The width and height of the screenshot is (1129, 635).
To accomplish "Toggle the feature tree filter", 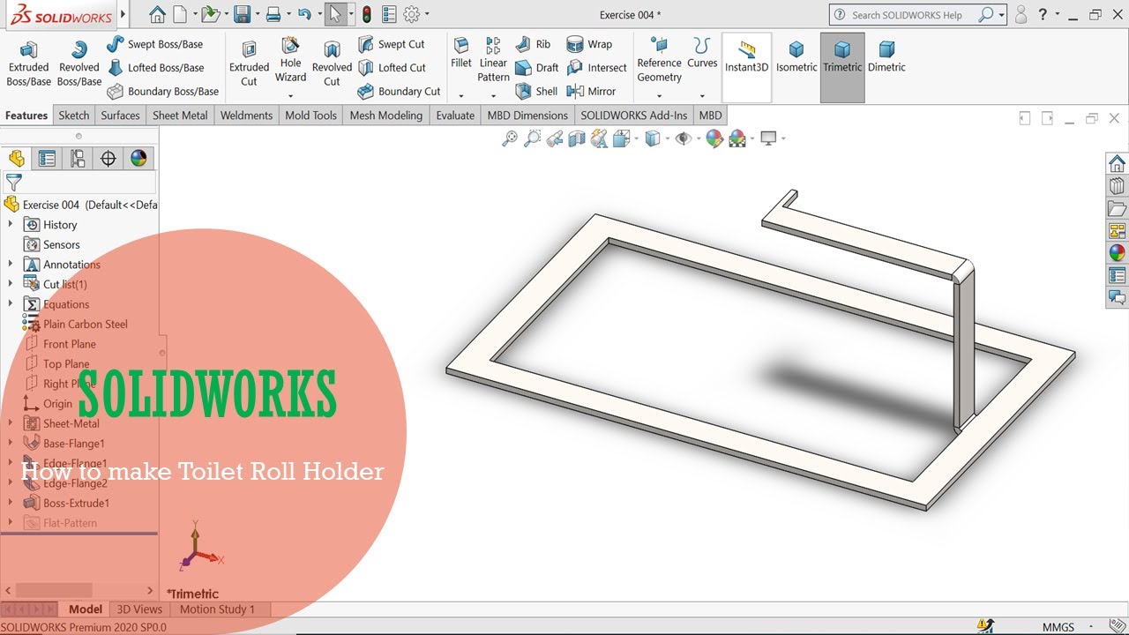I will pyautogui.click(x=14, y=183).
